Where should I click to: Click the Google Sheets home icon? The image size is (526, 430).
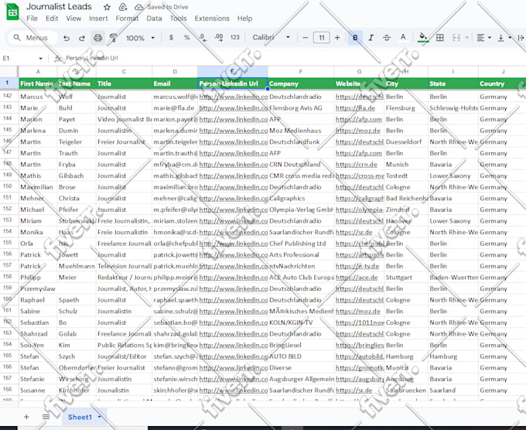coord(12,12)
